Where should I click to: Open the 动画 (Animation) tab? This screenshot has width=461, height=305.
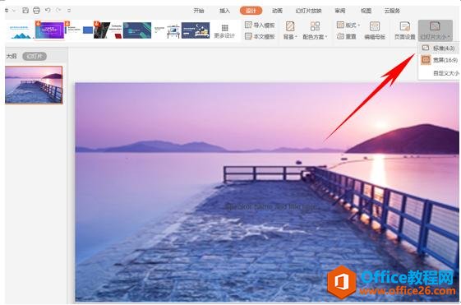(x=277, y=11)
